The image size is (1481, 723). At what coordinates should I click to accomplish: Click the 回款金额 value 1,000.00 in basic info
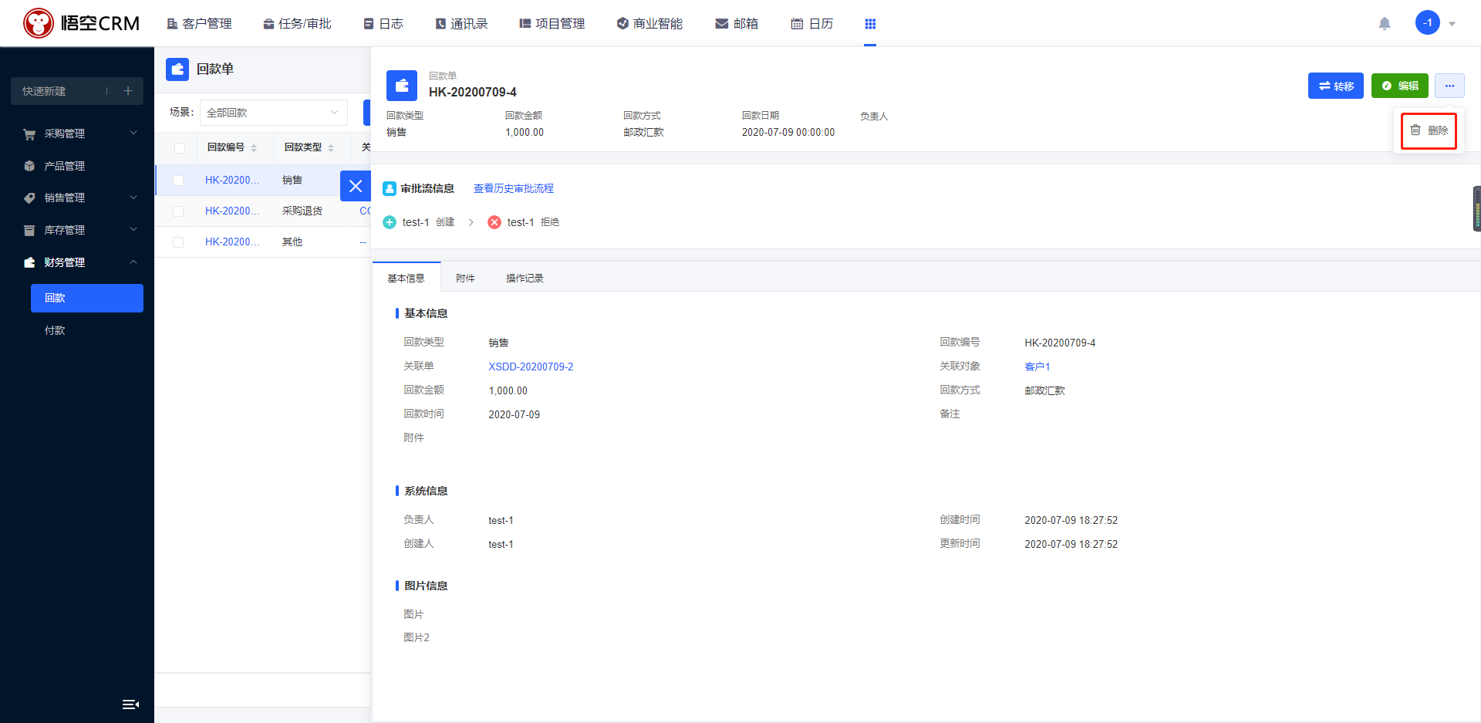point(508,390)
